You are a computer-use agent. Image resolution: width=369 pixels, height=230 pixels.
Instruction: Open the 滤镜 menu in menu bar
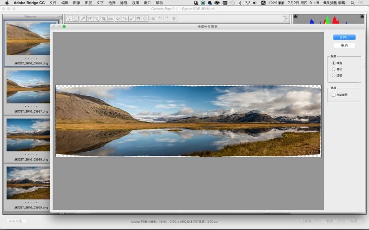tap(124, 3)
